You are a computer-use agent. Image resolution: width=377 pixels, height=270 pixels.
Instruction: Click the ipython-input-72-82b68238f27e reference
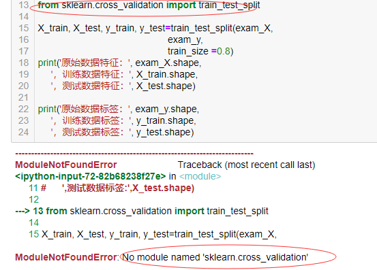pyautogui.click(x=91, y=176)
